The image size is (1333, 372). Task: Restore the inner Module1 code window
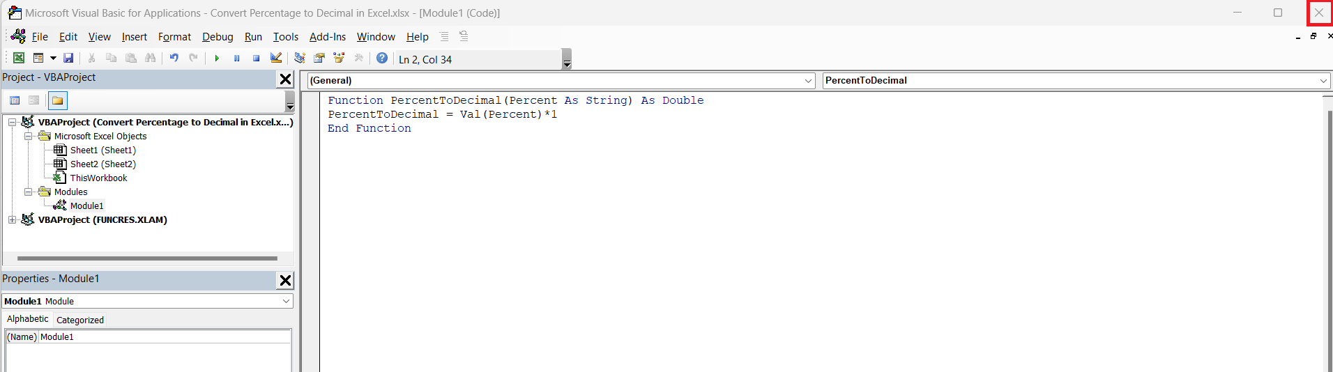pyautogui.click(x=1313, y=36)
